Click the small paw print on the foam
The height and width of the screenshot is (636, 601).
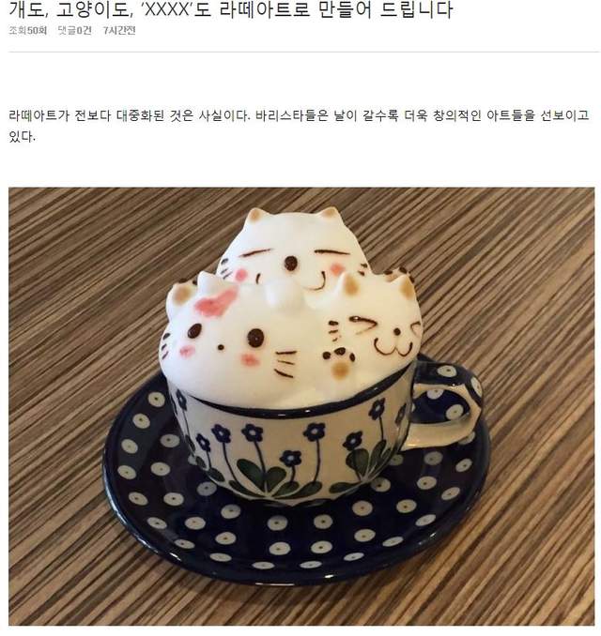tap(339, 361)
